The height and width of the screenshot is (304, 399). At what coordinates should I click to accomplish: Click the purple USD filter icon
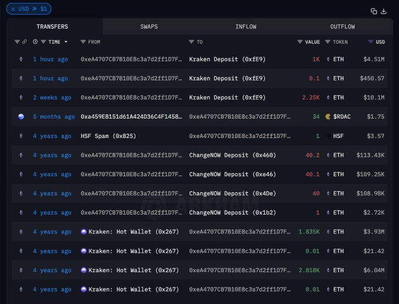coord(370,42)
